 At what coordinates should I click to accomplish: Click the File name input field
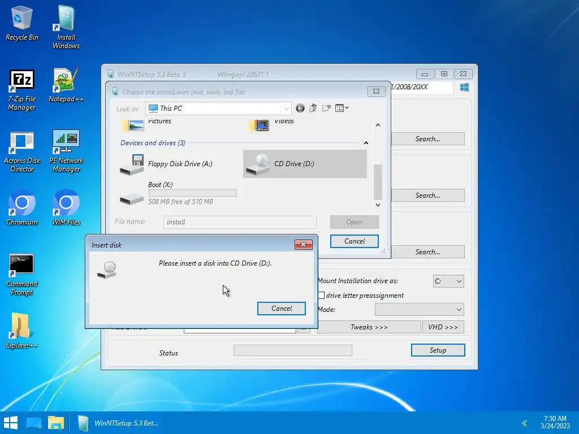point(240,222)
